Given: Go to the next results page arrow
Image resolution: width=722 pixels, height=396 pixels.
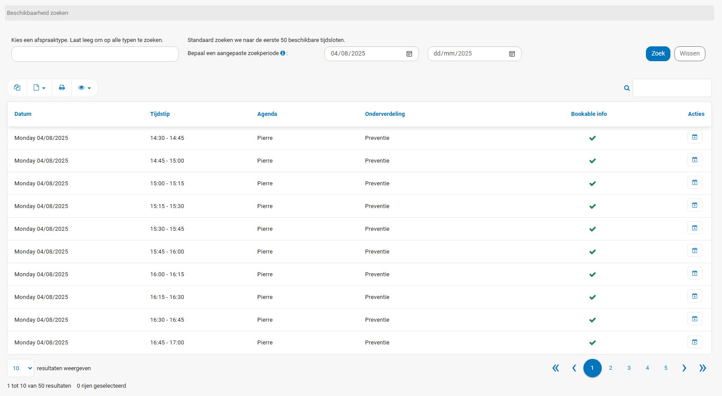Looking at the screenshot, I should pos(684,368).
